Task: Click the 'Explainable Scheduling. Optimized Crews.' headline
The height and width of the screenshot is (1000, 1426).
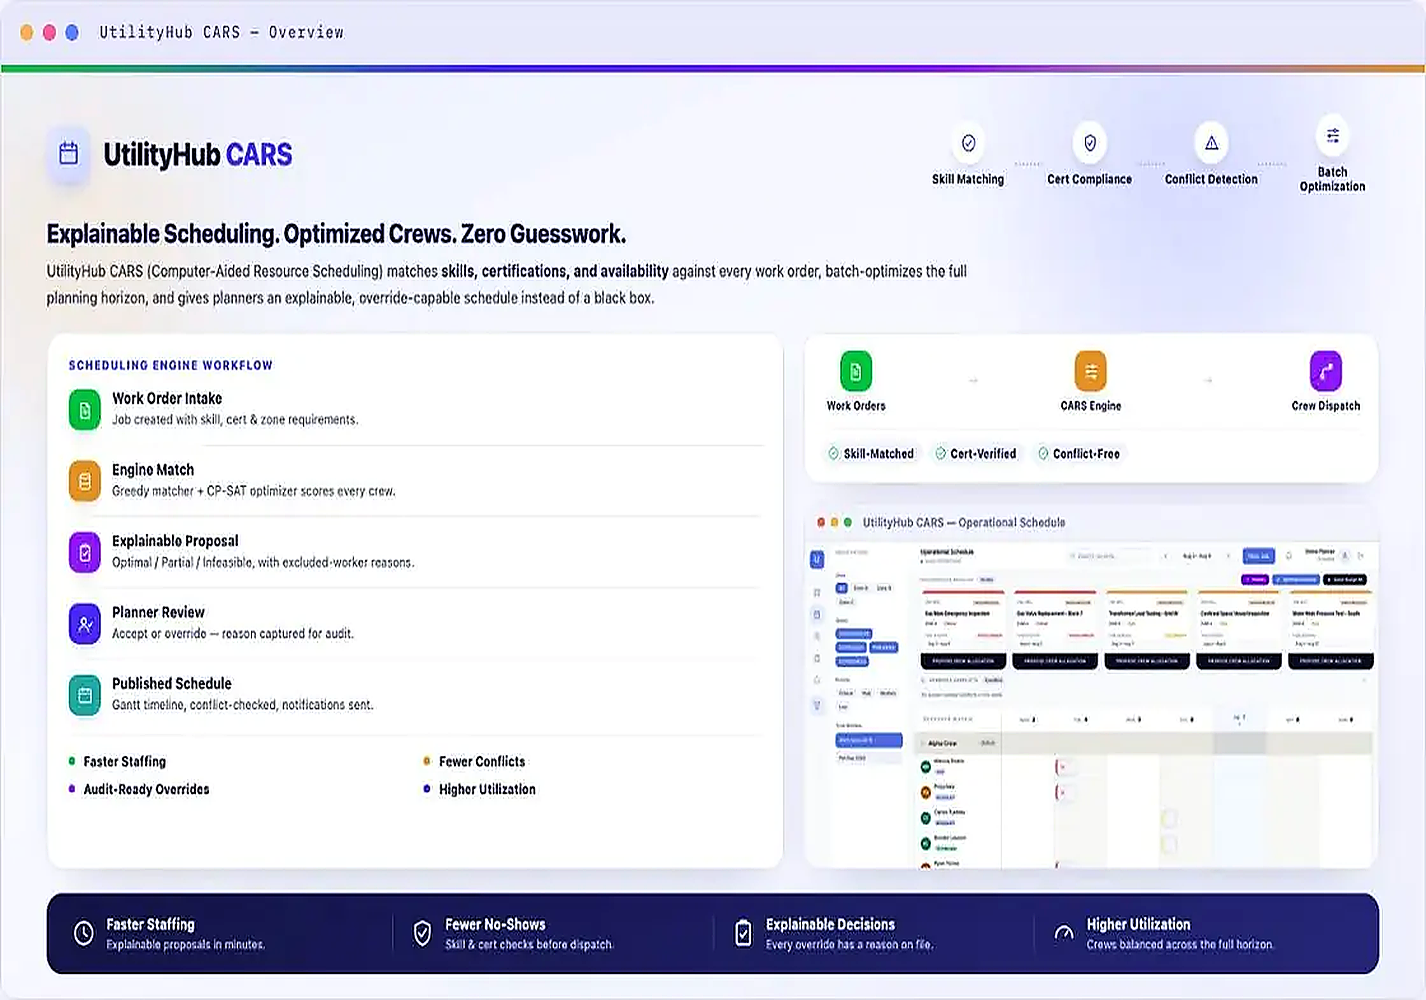Action: pyautogui.click(x=336, y=234)
